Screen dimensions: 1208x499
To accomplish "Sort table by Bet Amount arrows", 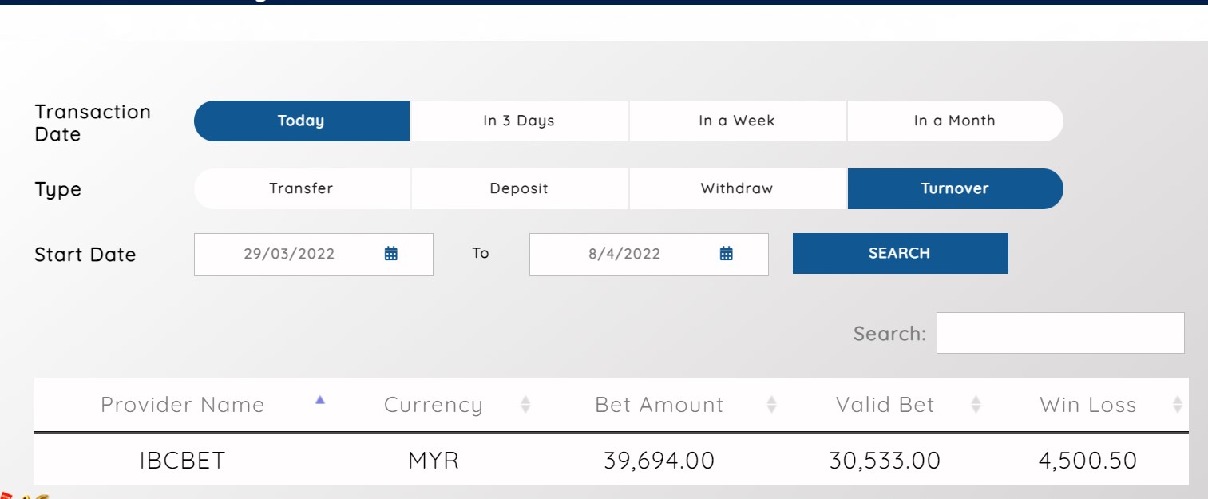I will coord(771,405).
